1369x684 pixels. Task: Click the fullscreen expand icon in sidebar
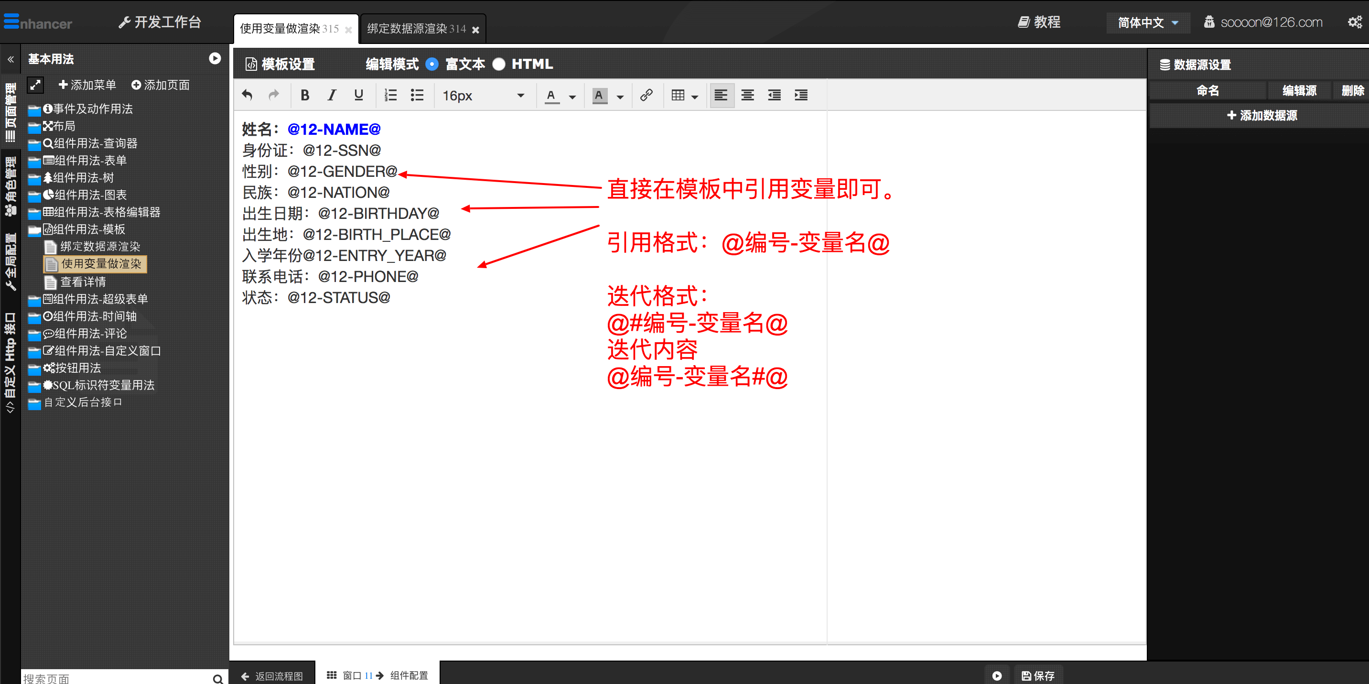tap(36, 85)
